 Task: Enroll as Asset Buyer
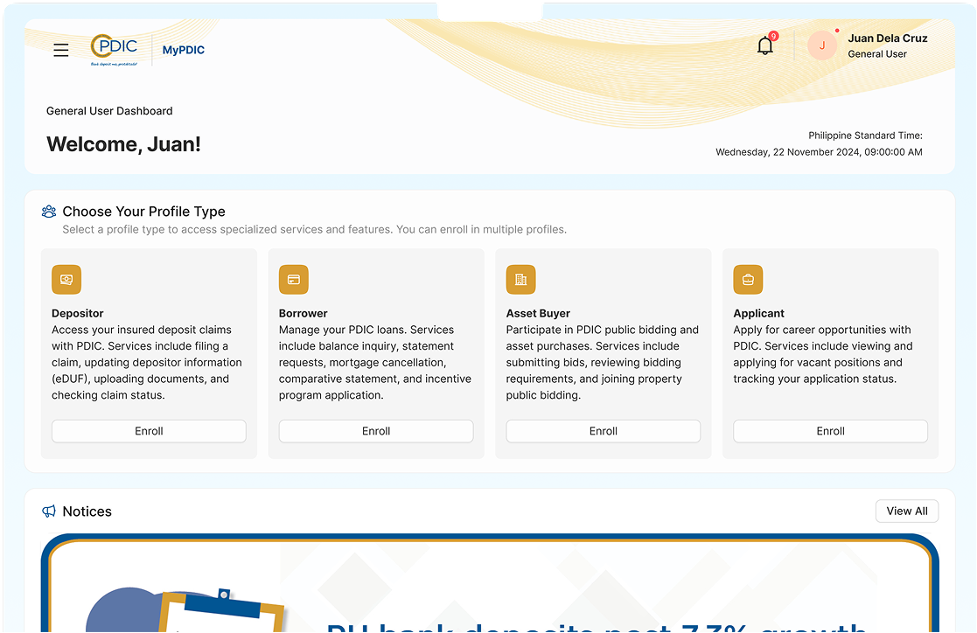(x=604, y=431)
